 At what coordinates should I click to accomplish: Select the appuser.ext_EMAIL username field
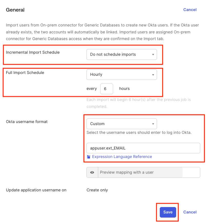143,148
